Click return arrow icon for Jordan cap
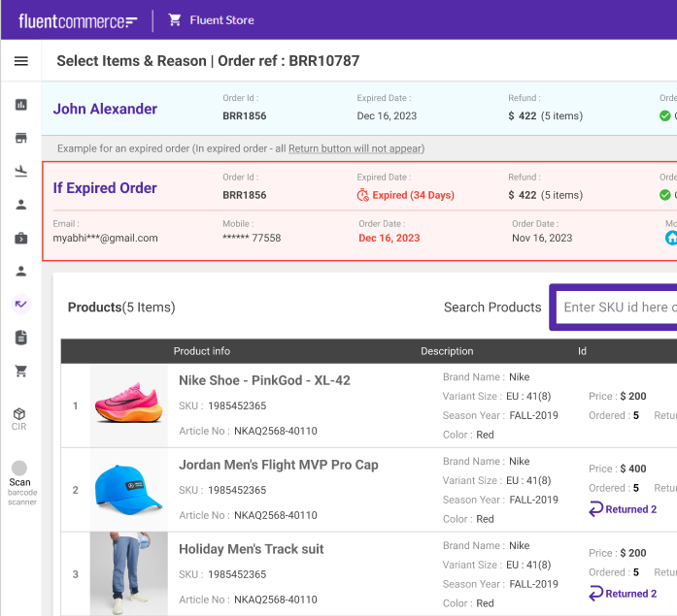 click(x=595, y=509)
